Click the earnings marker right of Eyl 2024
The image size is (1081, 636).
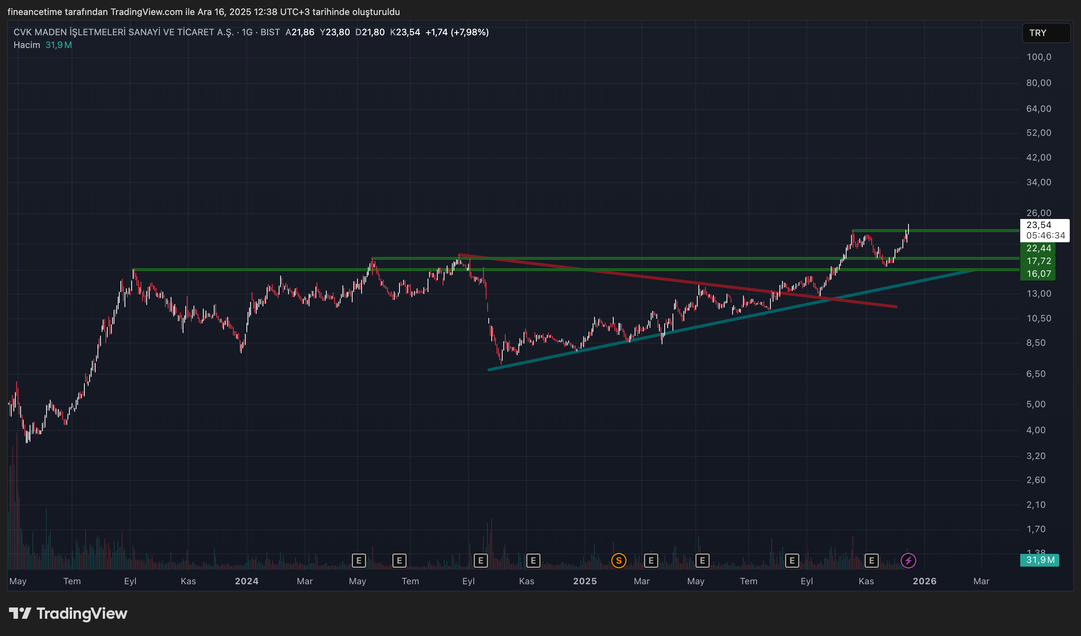pos(480,560)
